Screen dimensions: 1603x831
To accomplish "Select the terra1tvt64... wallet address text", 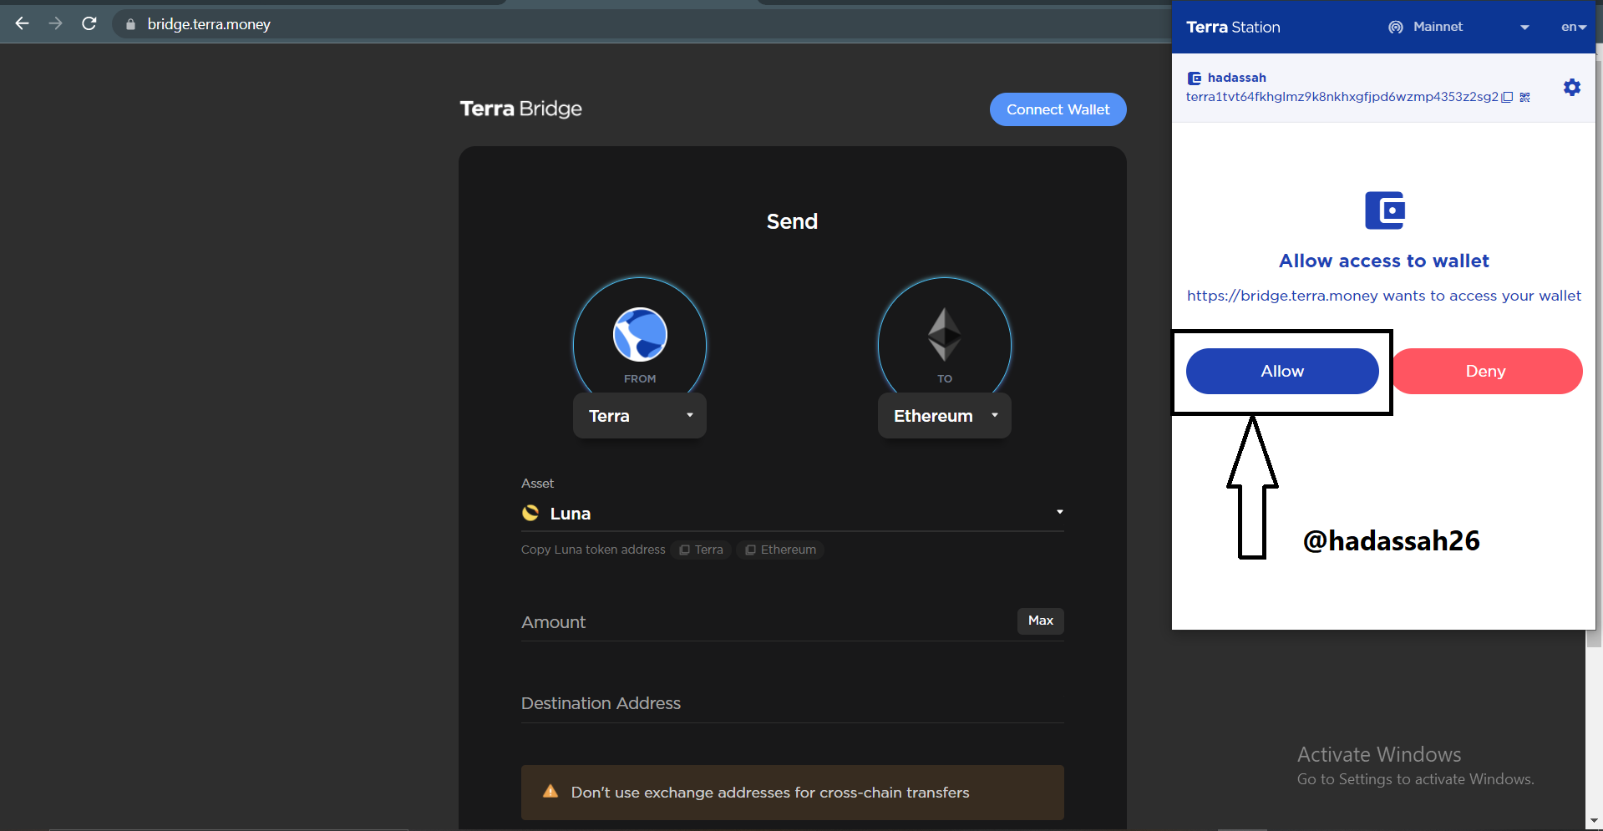I will click(x=1342, y=97).
